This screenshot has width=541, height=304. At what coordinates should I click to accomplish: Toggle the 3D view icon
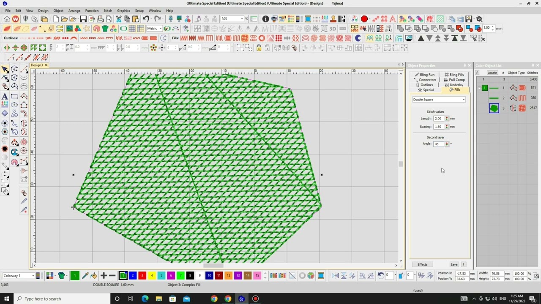pyautogui.click(x=333, y=28)
